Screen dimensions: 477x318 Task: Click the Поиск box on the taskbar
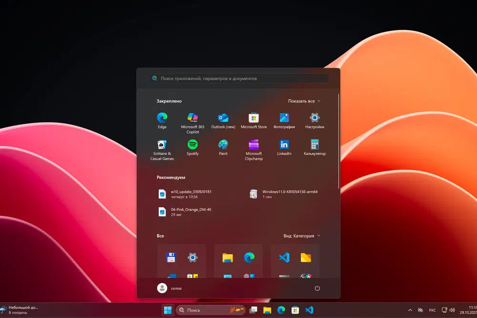(210, 310)
